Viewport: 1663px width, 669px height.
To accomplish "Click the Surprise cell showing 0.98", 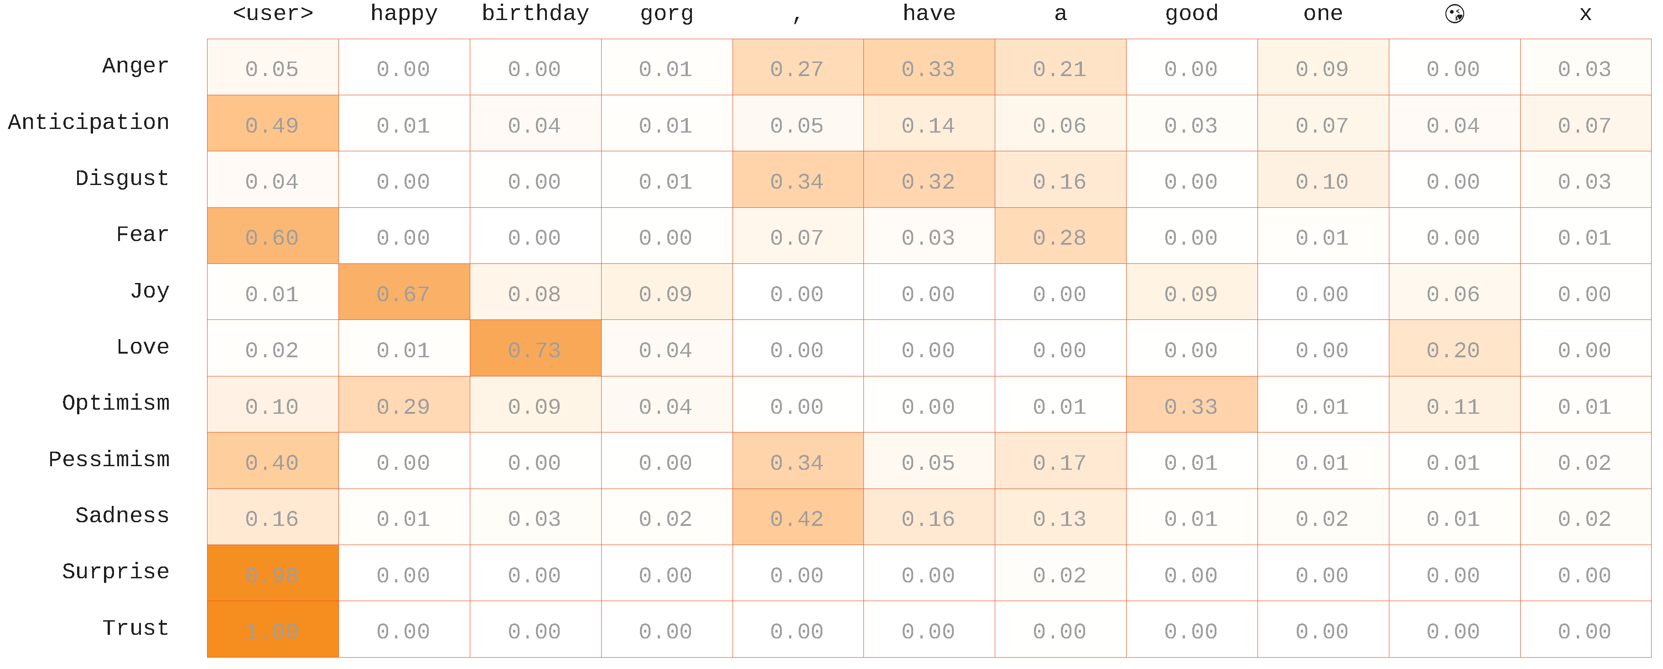I will [x=272, y=573].
